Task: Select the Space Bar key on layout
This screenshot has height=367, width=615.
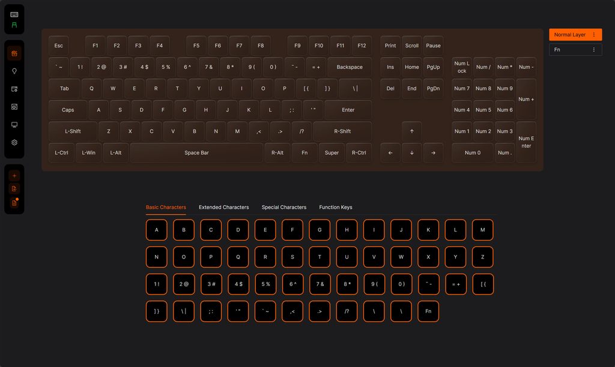Action: coord(196,153)
